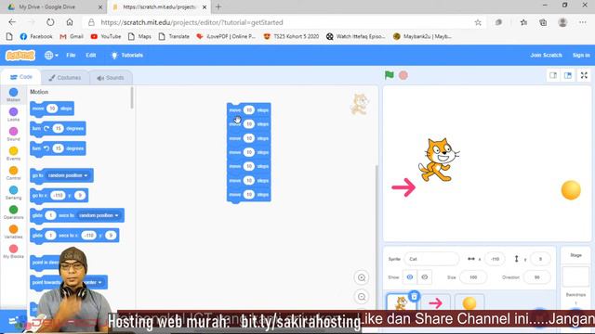This screenshot has height=334, width=595.
Task: Click Join Scratch link
Action: tap(546, 56)
